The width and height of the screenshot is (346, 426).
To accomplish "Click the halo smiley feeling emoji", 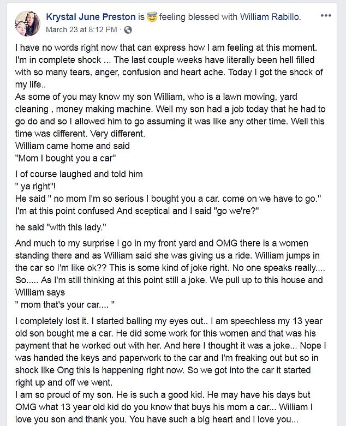I will tap(151, 17).
